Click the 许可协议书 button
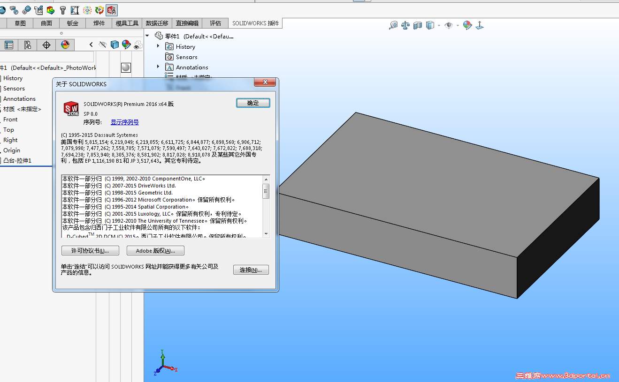The width and height of the screenshot is (619, 382). tap(90, 251)
